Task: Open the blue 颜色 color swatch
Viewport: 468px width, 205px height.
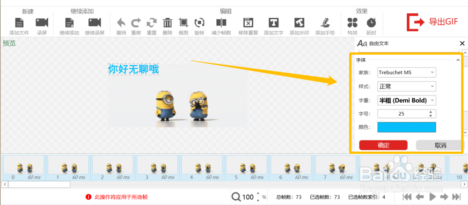Action: pos(407,127)
